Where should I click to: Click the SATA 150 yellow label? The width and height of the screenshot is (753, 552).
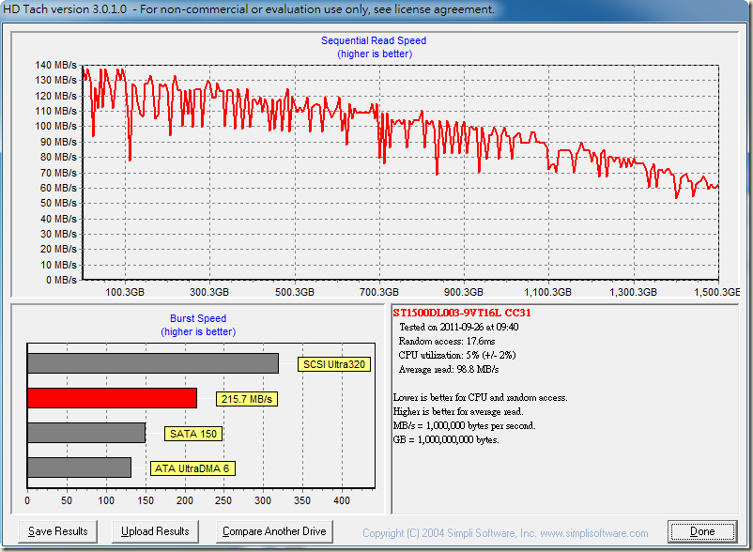[192, 434]
